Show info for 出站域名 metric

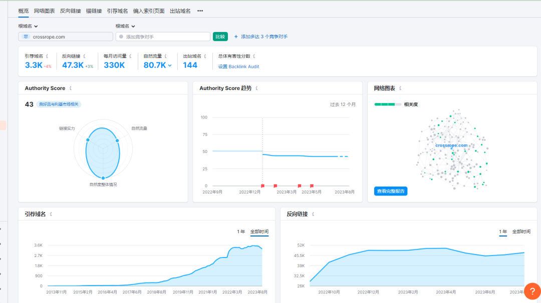pyautogui.click(x=205, y=56)
